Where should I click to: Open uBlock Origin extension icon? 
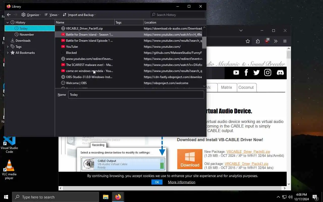[x=267, y=41]
